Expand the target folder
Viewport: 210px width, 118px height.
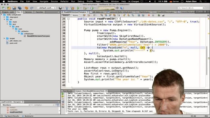4,38
